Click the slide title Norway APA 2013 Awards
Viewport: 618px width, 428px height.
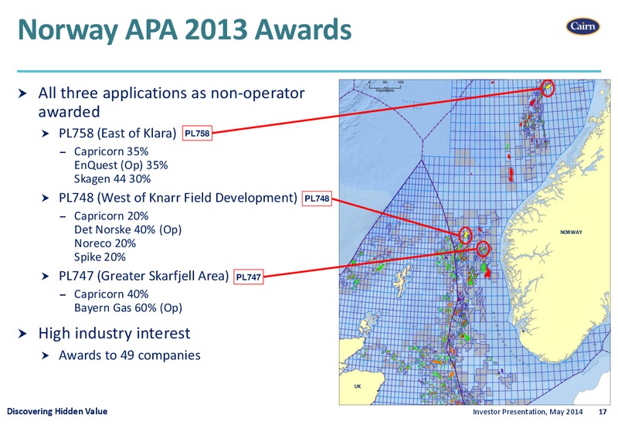point(185,29)
